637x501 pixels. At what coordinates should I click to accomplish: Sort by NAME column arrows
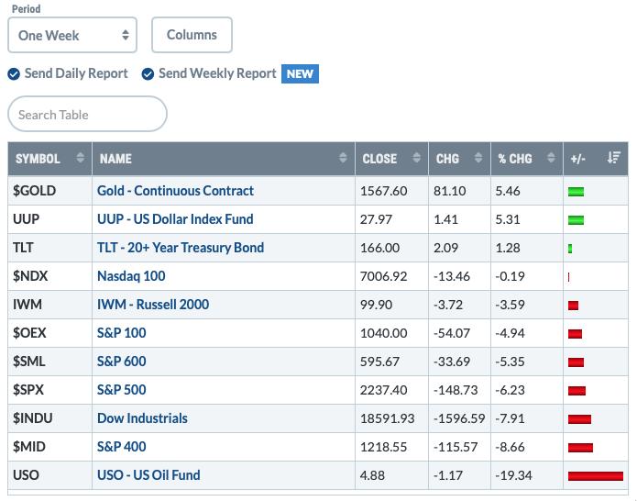(344, 158)
